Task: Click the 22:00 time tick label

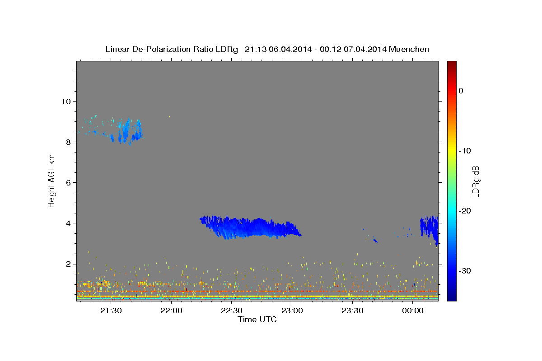Action: [171, 310]
